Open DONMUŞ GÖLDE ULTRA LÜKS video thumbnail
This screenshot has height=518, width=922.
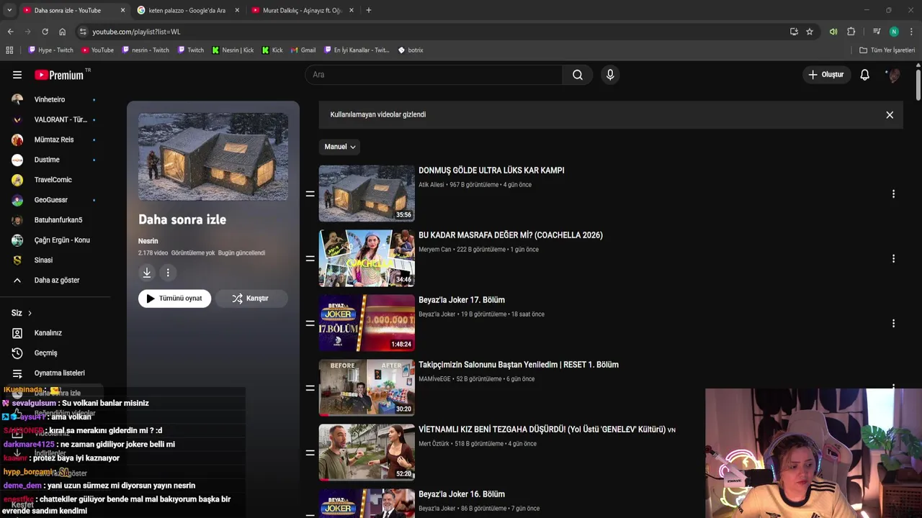tap(367, 194)
